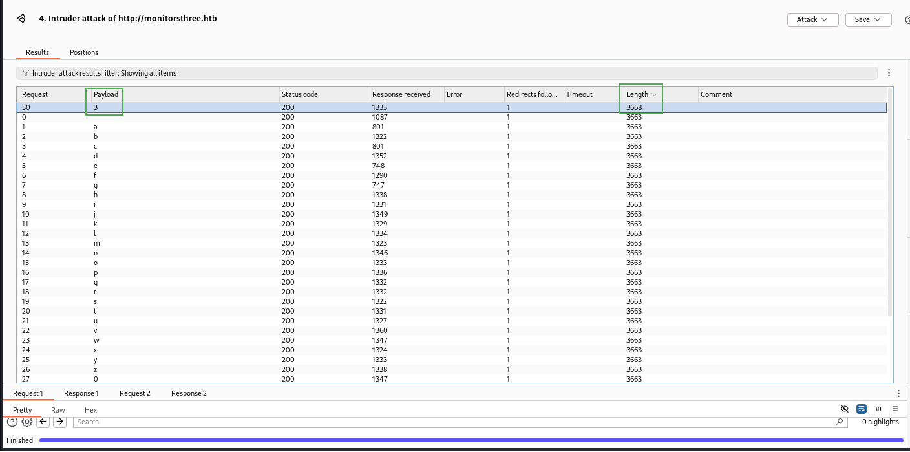Viewport: 910px width, 452px height.
Task: Select the row with payload a
Action: coord(451,127)
